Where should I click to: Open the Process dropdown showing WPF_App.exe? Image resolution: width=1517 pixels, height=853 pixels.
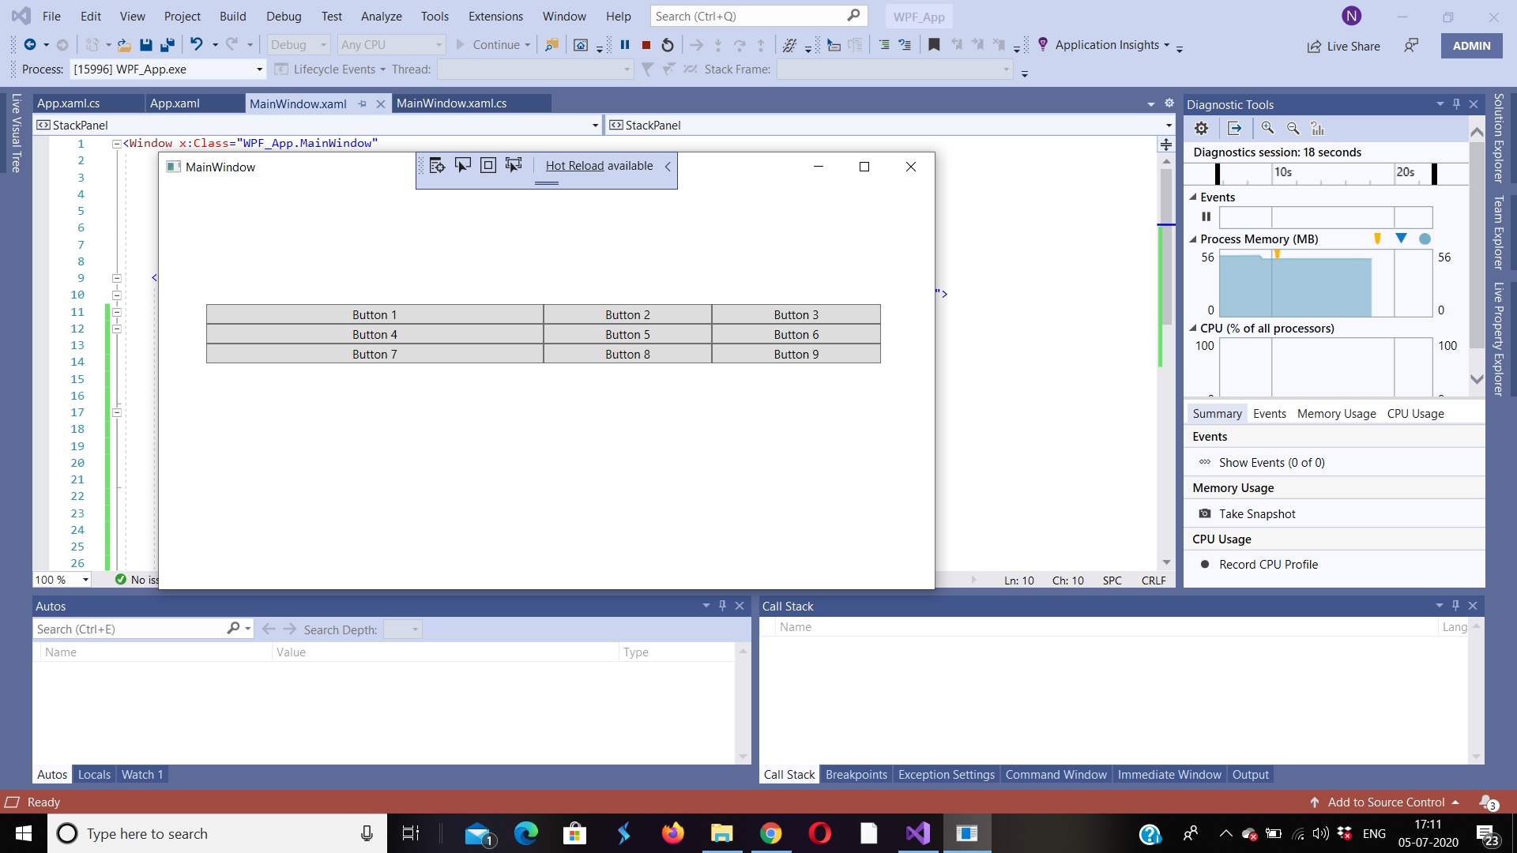259,70
